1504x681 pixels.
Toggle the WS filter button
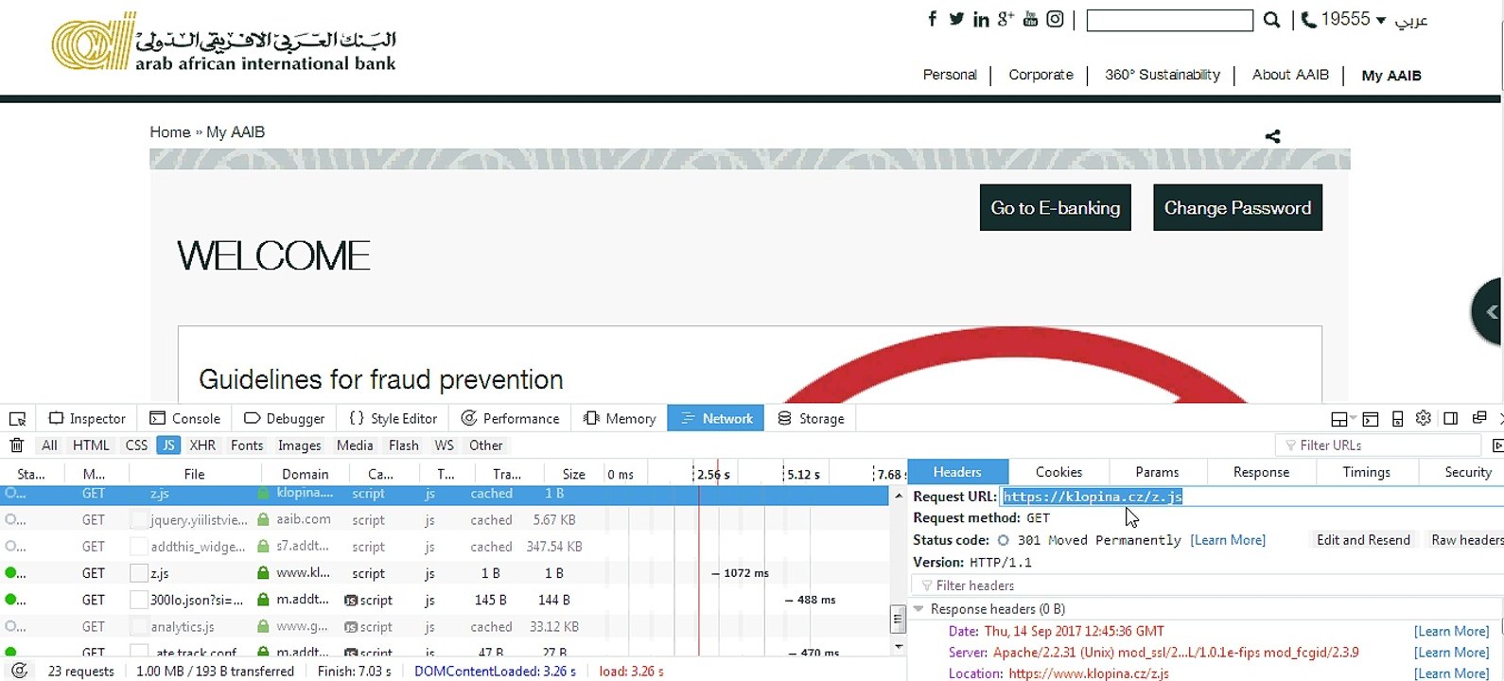(444, 445)
